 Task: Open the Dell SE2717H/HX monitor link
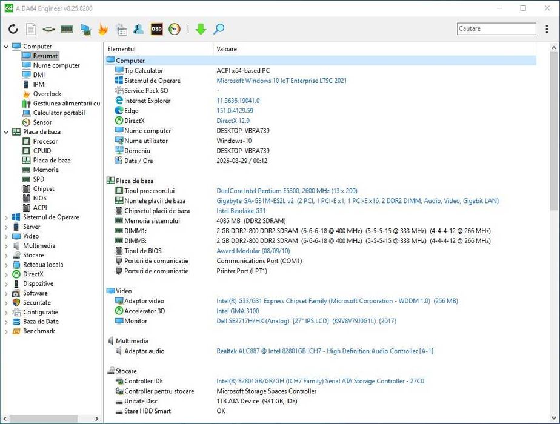(x=307, y=321)
